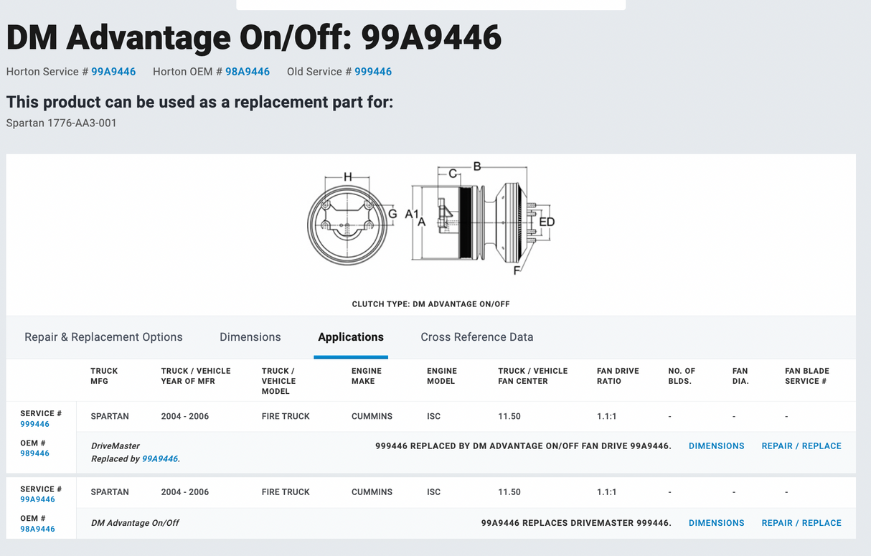Image resolution: width=871 pixels, height=556 pixels.
Task: Click REPAIR / REPLACE on the bottom row
Action: [x=801, y=523]
